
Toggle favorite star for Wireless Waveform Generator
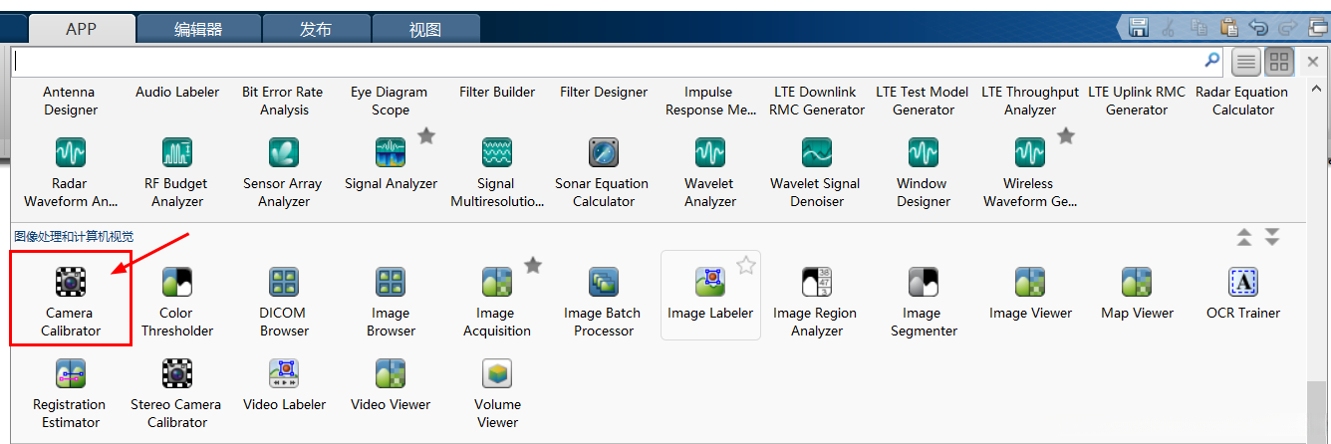(1066, 135)
